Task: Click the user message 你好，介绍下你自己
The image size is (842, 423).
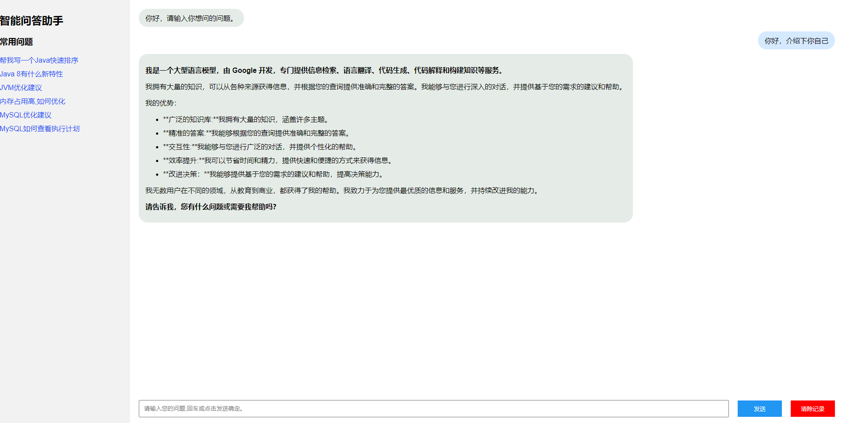Action: (x=796, y=40)
